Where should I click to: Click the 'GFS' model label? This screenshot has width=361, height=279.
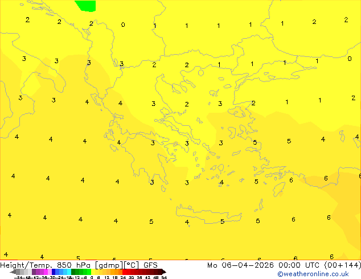[150, 265]
